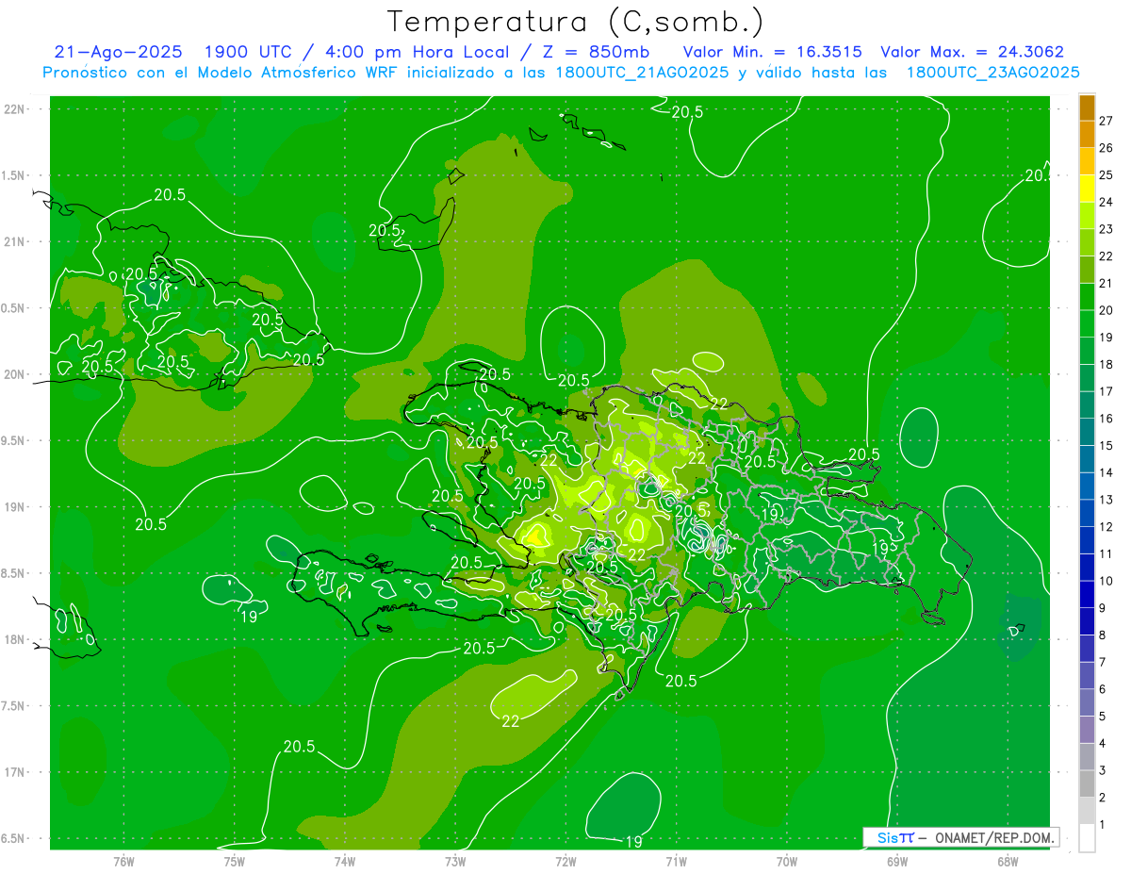Click the colorbar label '25'
The height and width of the screenshot is (874, 1131).
(x=1106, y=174)
